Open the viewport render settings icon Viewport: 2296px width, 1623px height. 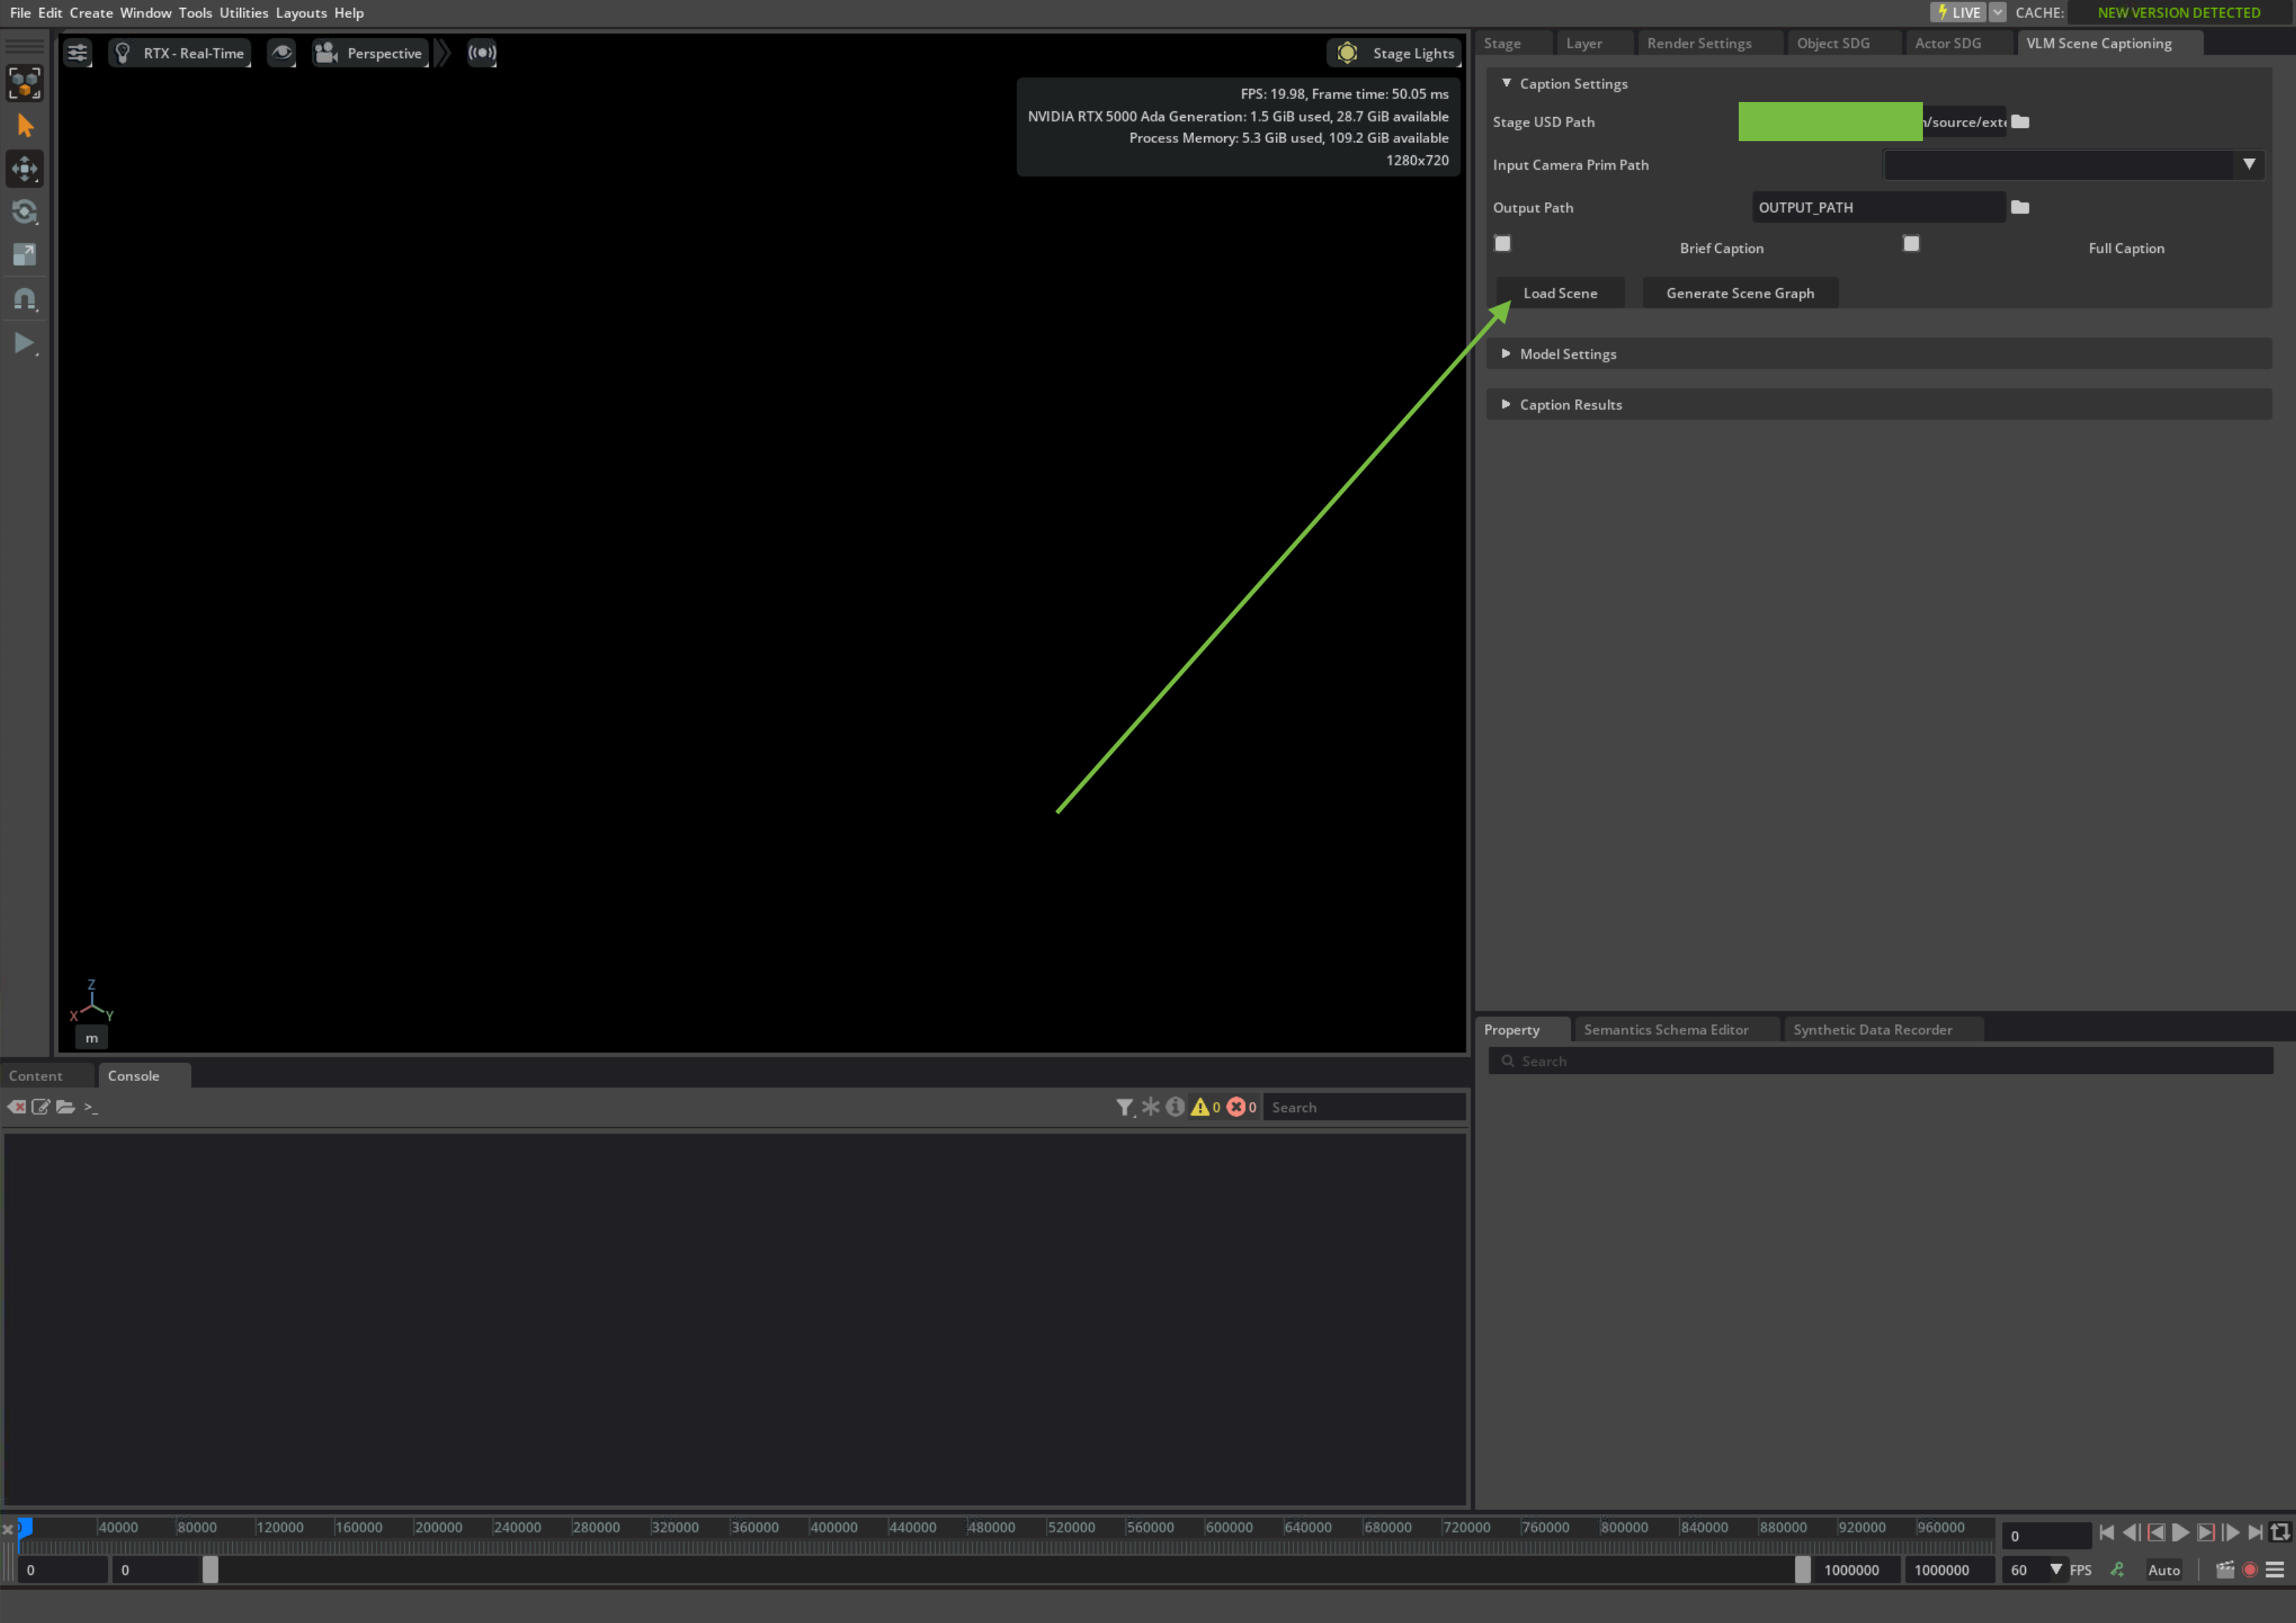click(x=77, y=52)
